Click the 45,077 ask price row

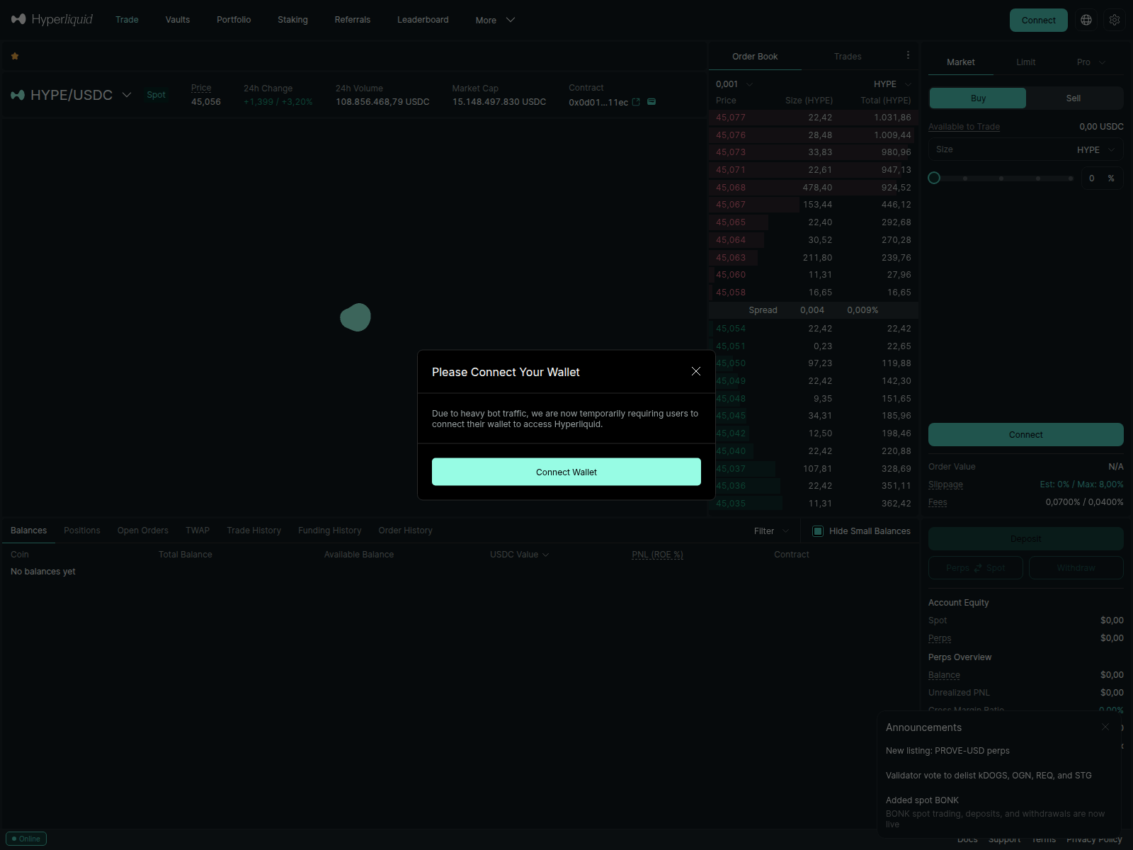pos(814,118)
